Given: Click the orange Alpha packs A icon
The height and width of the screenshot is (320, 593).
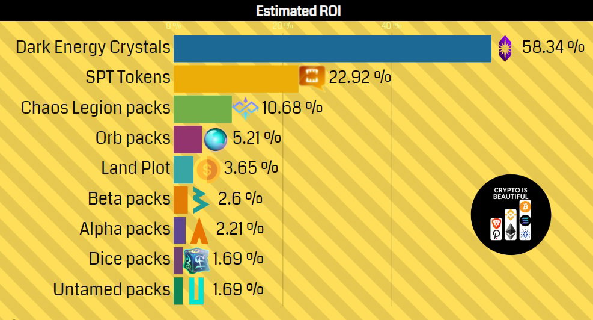Looking at the screenshot, I should (x=199, y=230).
